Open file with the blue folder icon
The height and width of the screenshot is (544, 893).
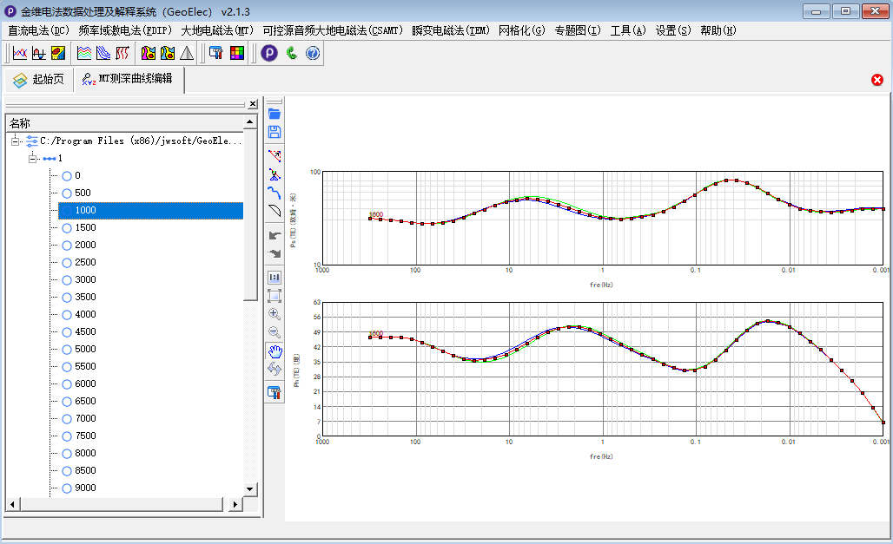tap(275, 114)
